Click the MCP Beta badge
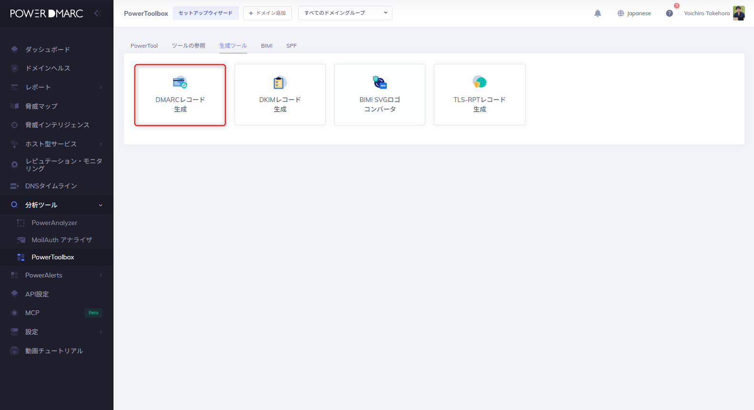The image size is (754, 410). point(93,313)
